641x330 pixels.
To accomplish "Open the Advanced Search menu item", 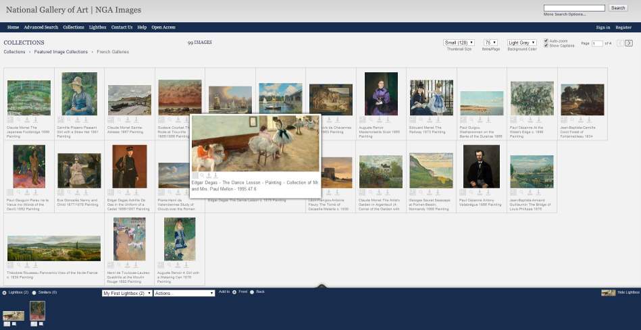I will tap(41, 27).
